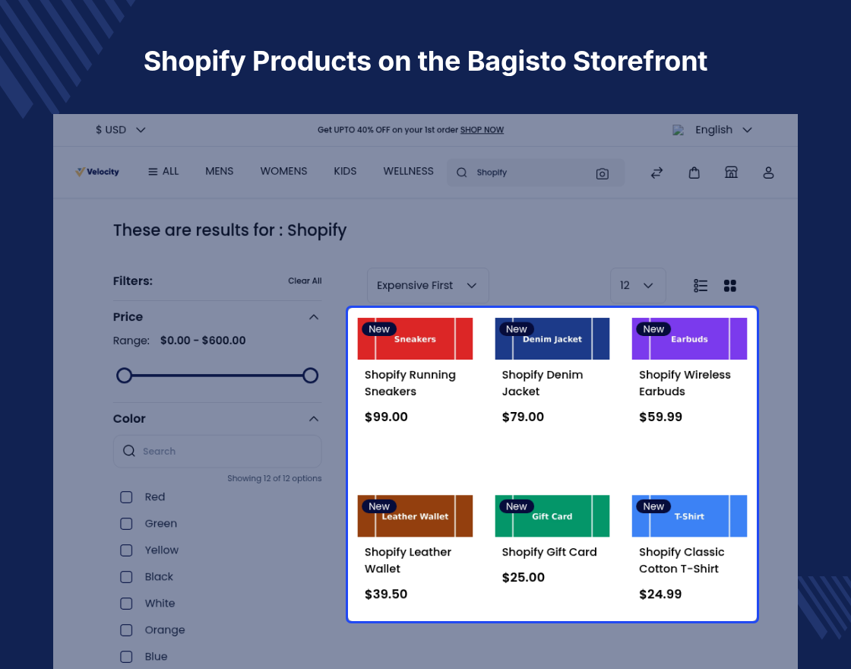851x669 pixels.
Task: Open Shopify Denim Jacket title link
Action: pyautogui.click(x=543, y=383)
